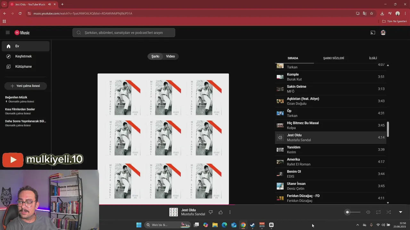
Task: Open the tab search dropdown arrow
Action: (4, 4)
